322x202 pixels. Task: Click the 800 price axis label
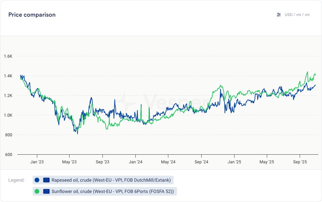(9, 135)
